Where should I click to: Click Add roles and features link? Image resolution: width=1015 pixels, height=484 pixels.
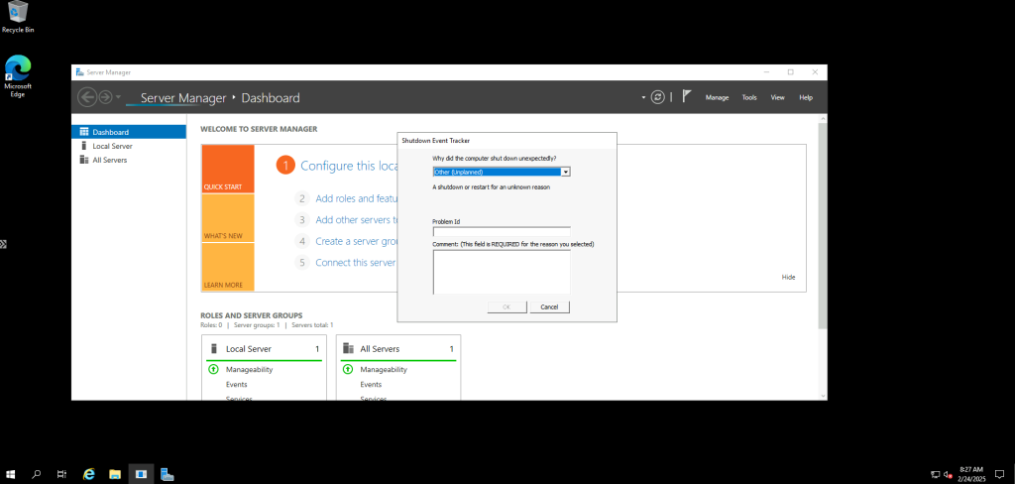click(356, 199)
